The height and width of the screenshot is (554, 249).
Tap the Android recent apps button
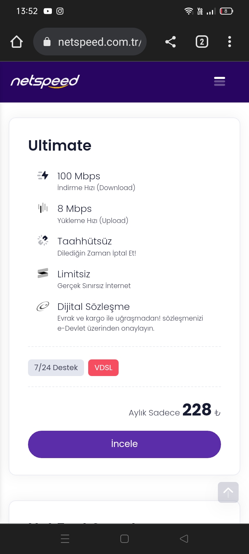click(x=65, y=538)
